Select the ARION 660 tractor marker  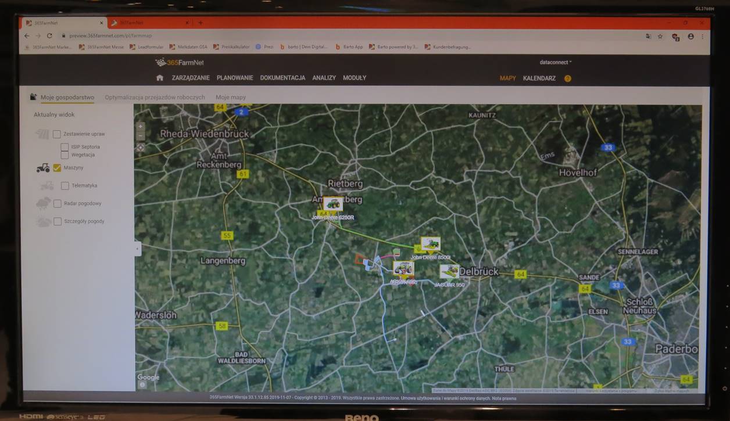coord(403,268)
